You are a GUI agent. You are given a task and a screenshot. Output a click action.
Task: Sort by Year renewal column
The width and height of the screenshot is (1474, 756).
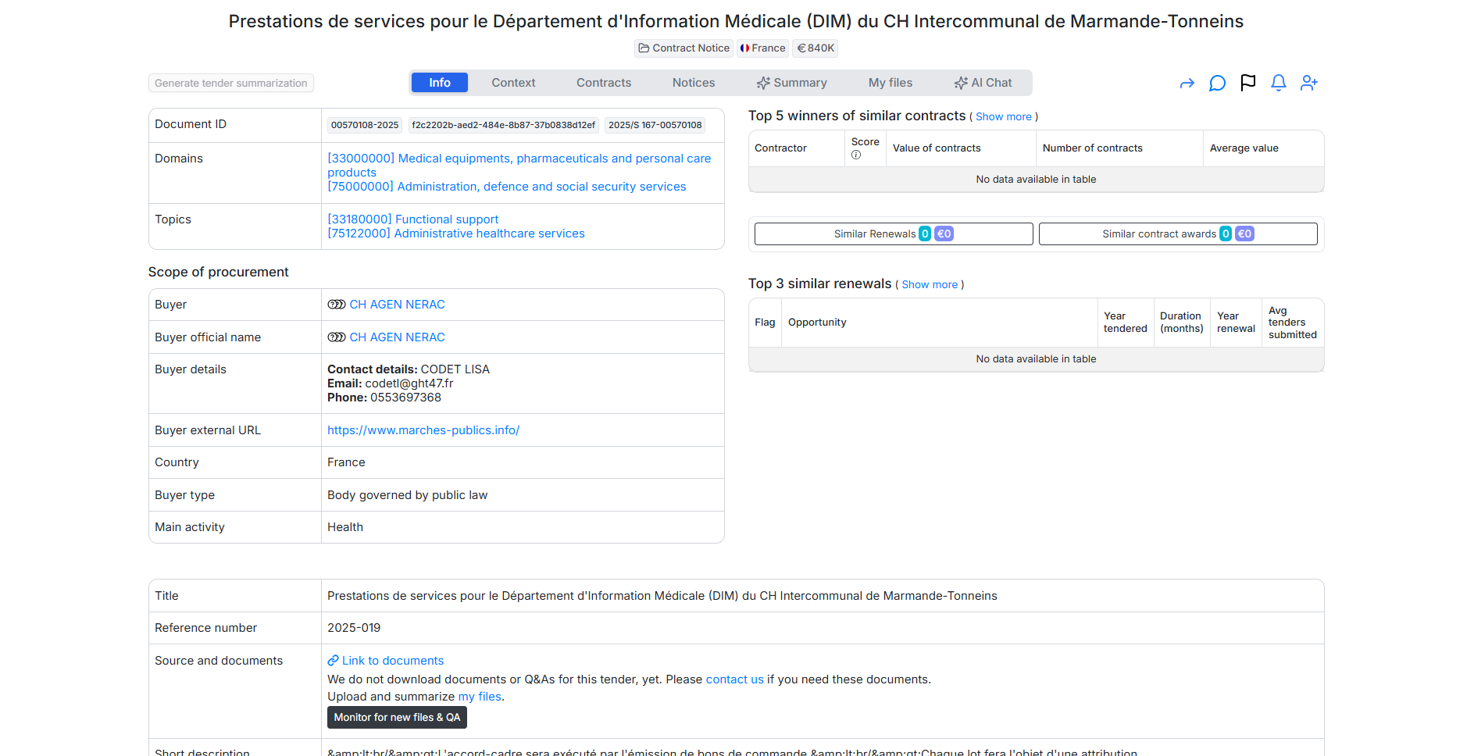pos(1236,323)
